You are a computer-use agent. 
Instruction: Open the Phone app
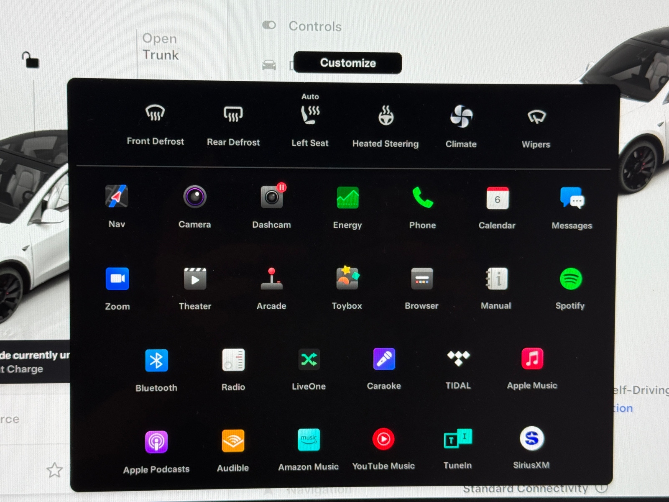[x=422, y=207]
